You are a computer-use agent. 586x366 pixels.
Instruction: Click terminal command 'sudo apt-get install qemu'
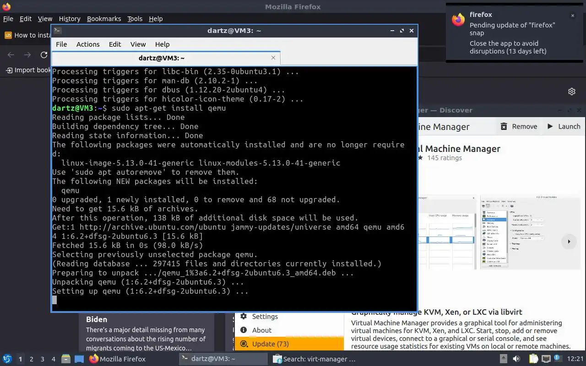coord(168,108)
